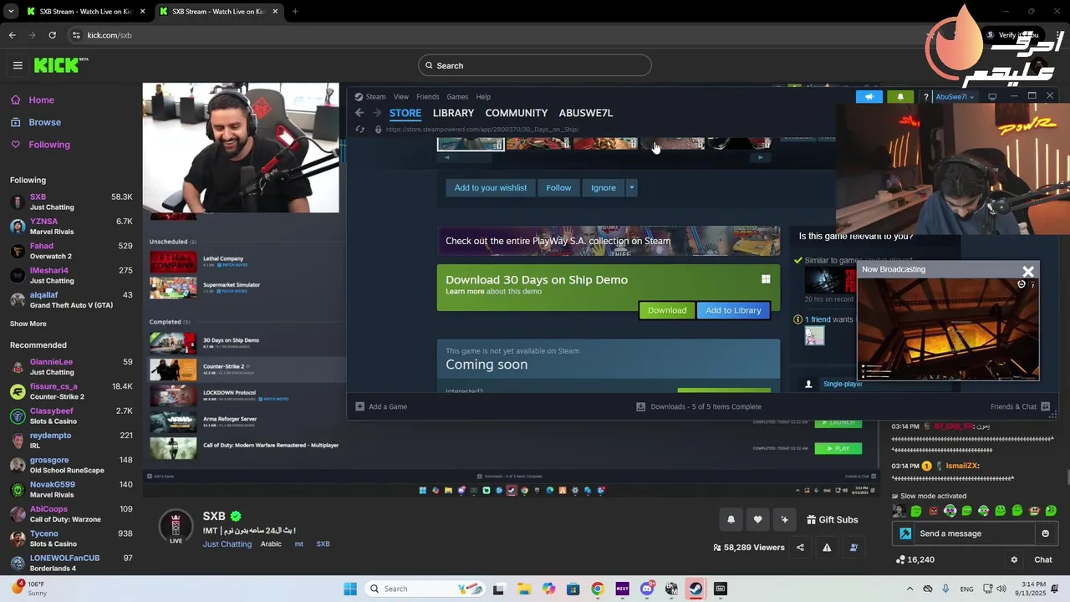Open Steam notifications bell button

[900, 96]
